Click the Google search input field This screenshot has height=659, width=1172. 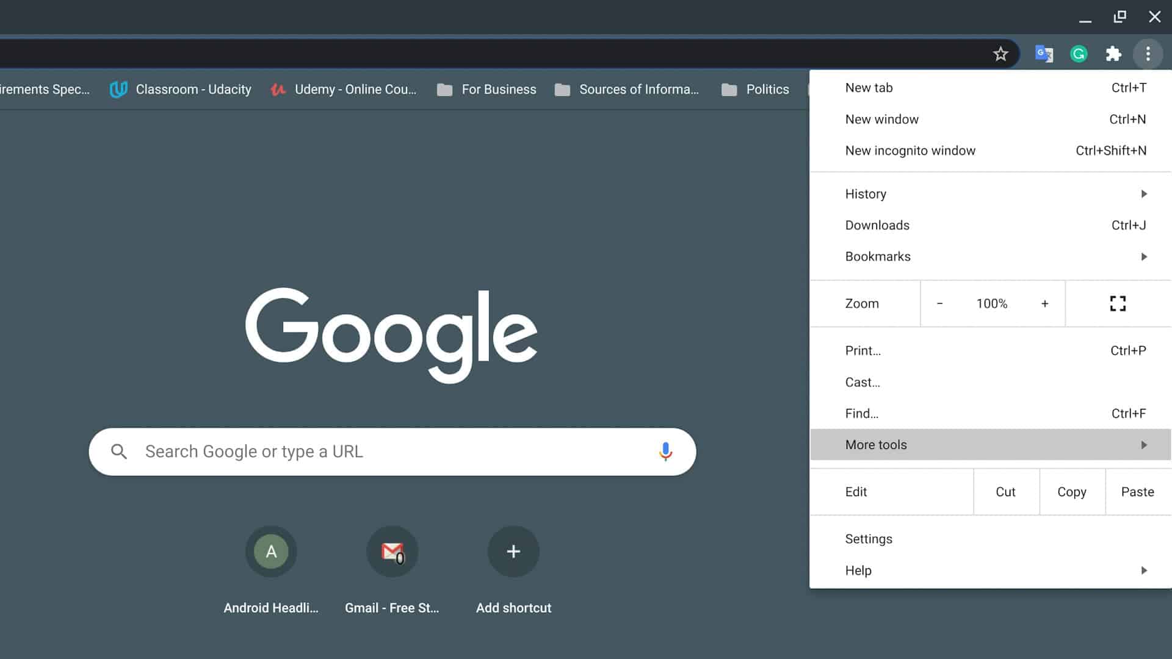(366, 452)
